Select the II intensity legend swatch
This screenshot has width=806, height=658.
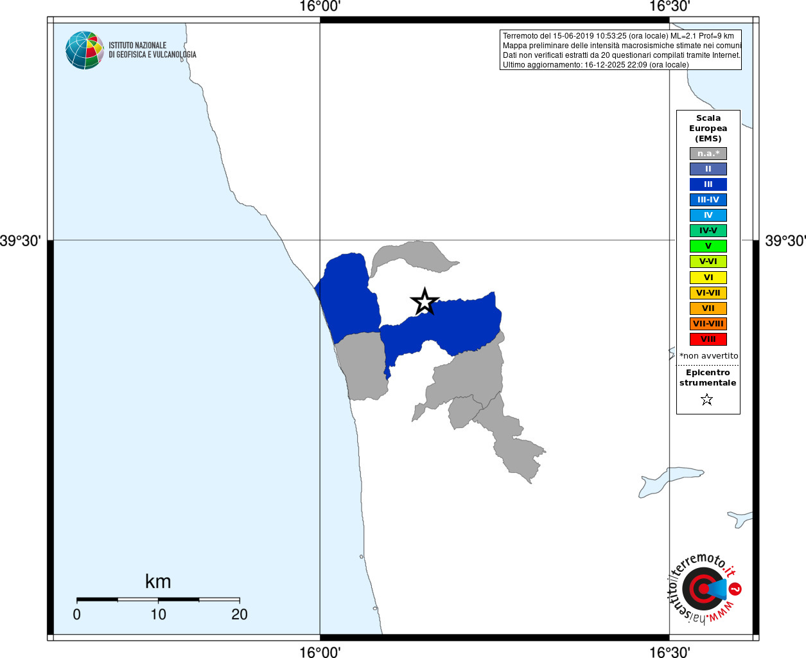(708, 169)
